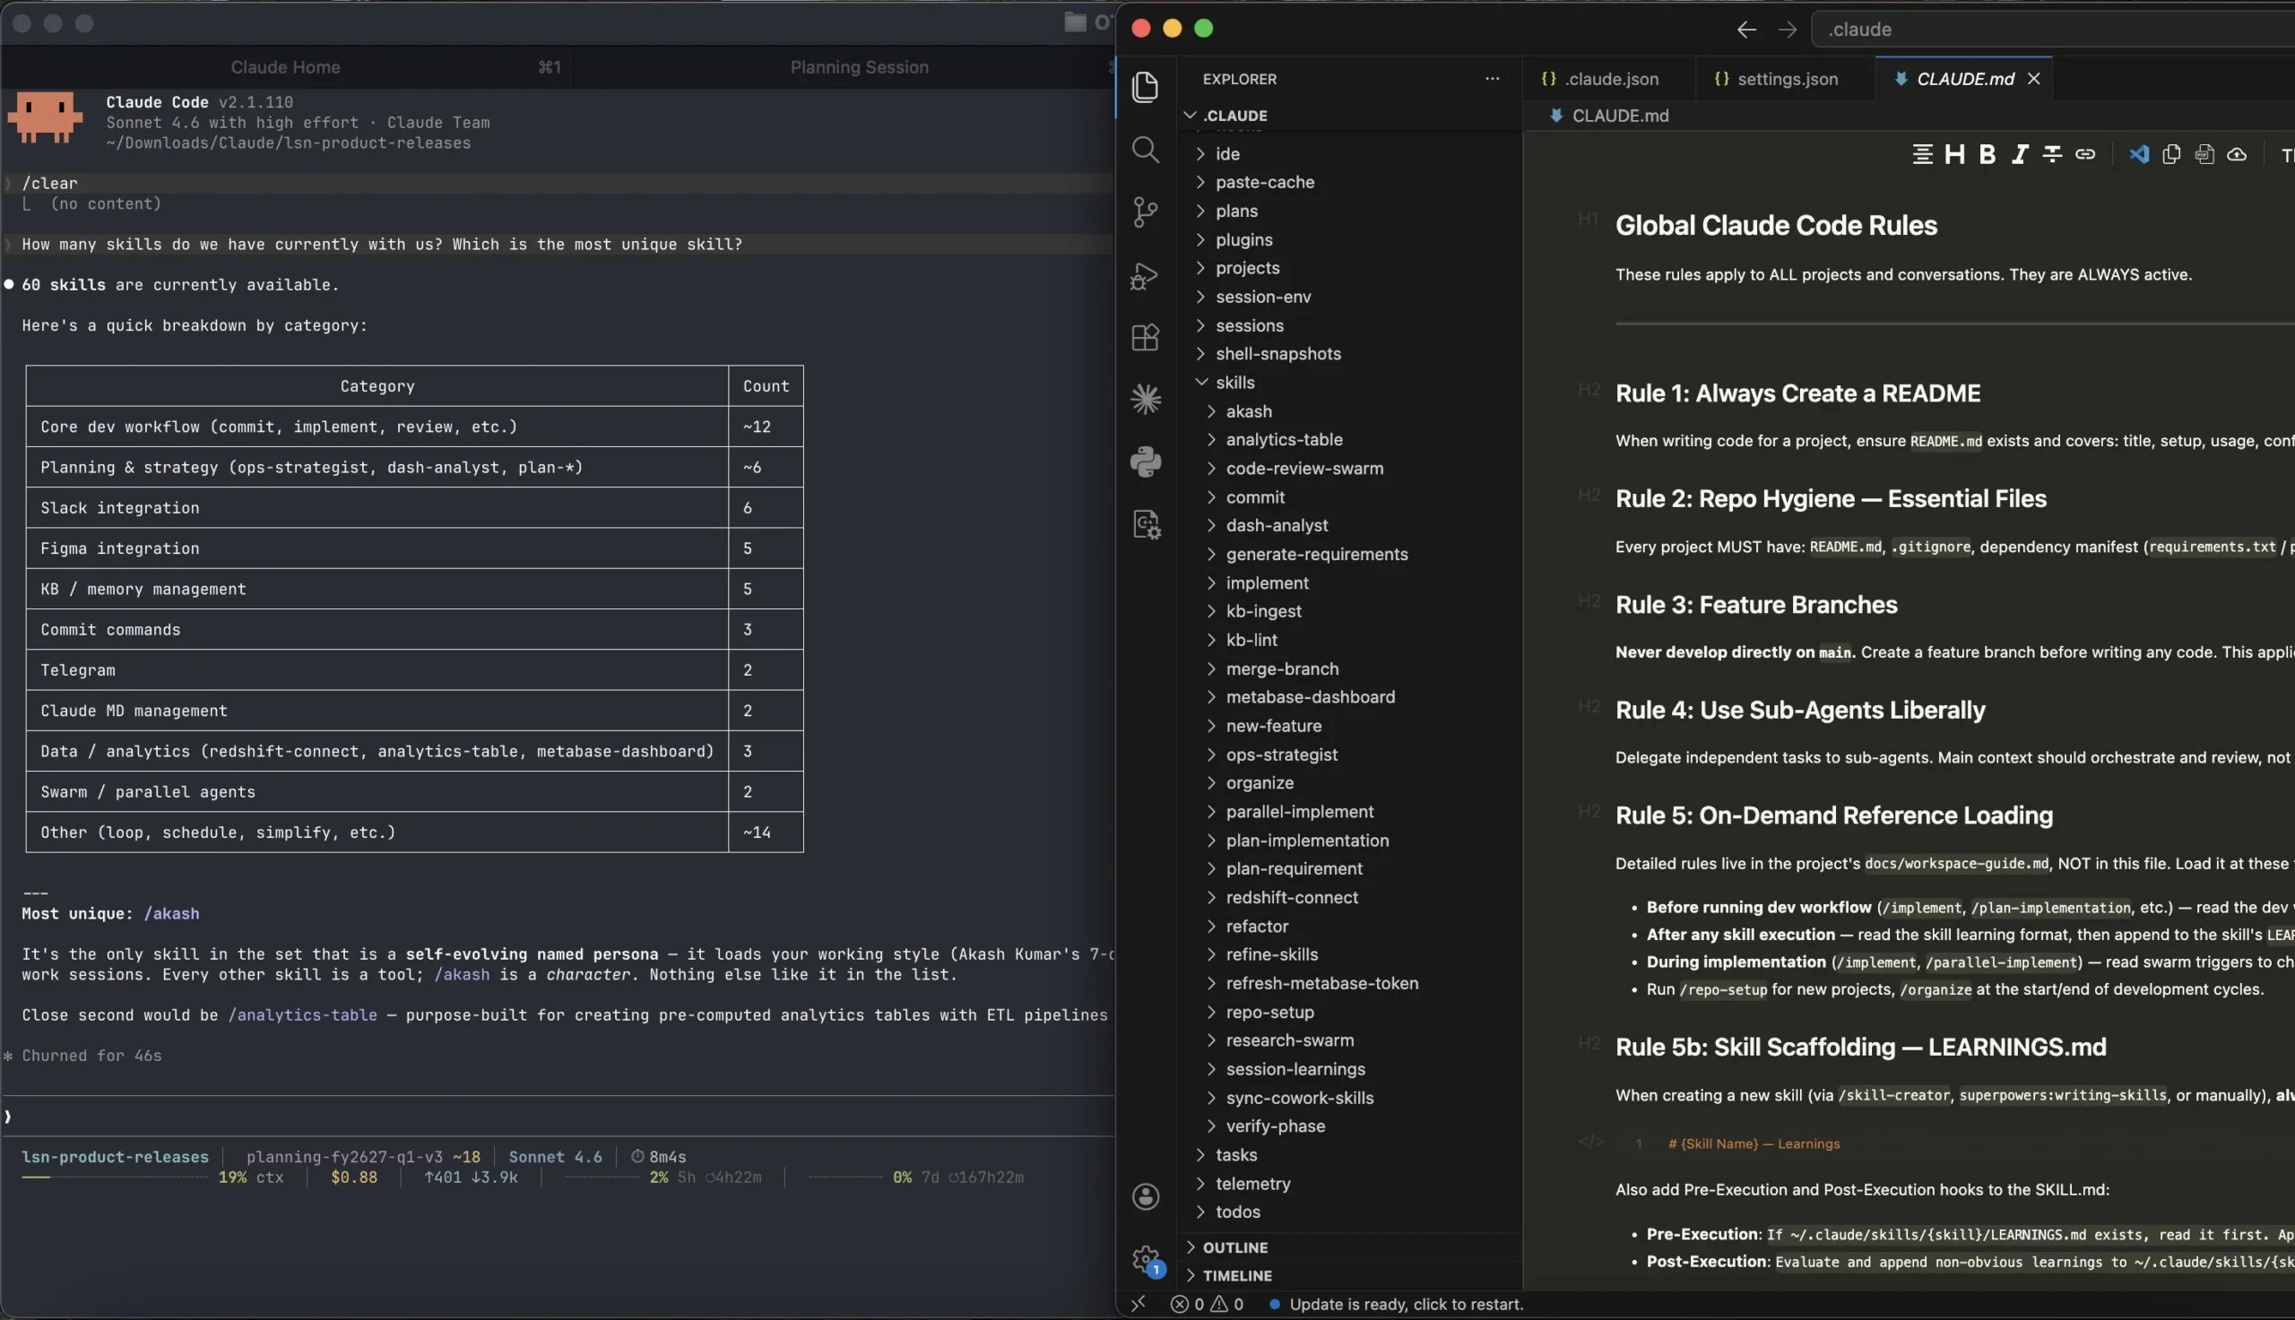Viewport: 2295px width, 1320px height.
Task: Switch to the .claude.json tab
Action: [1600, 79]
